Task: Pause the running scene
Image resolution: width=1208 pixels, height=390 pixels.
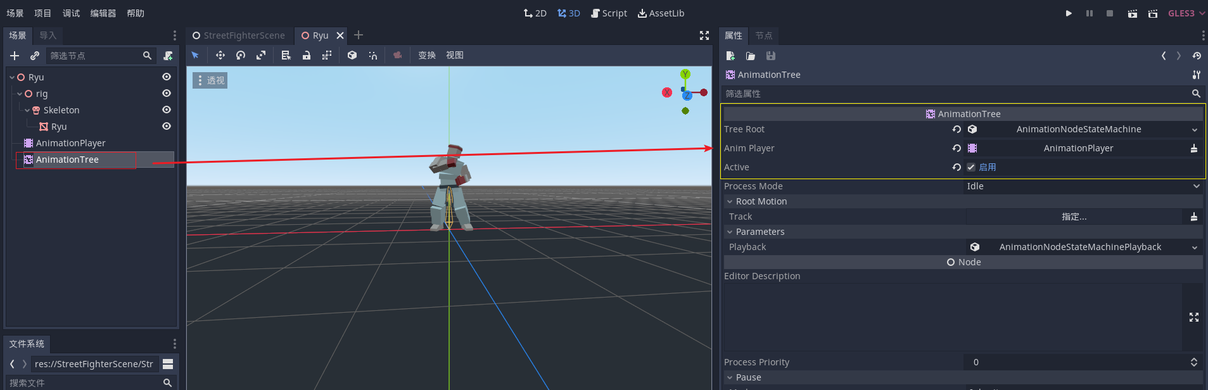Action: point(1090,13)
